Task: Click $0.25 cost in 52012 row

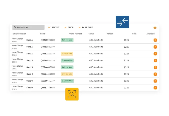Action: point(126,61)
